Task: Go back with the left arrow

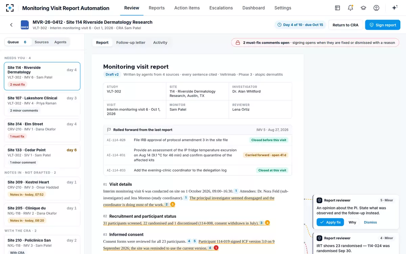Action: click(11, 25)
